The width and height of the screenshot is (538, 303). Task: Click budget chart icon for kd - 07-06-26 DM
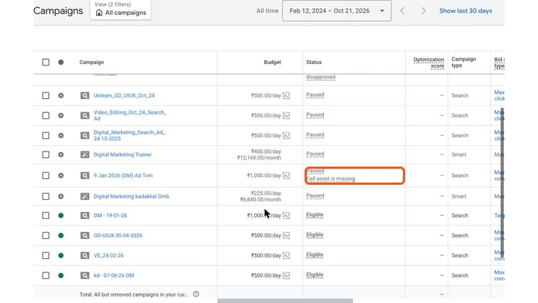(287, 275)
